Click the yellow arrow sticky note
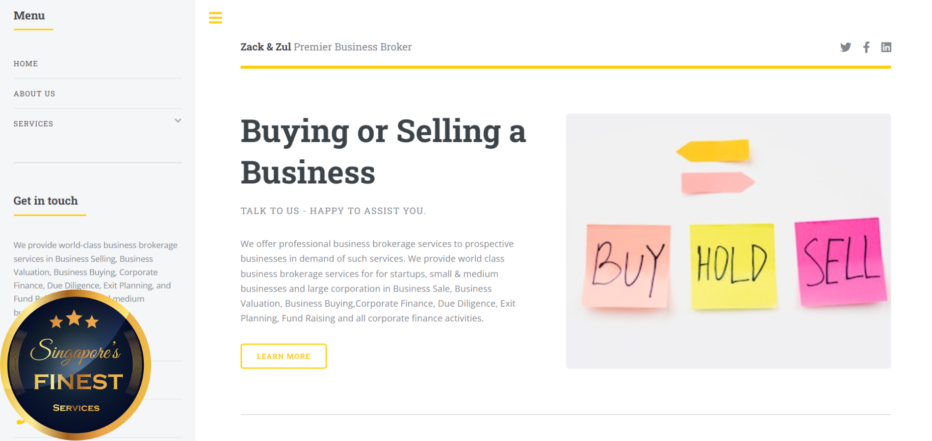Viewport: 932px width, 441px height. (713, 150)
